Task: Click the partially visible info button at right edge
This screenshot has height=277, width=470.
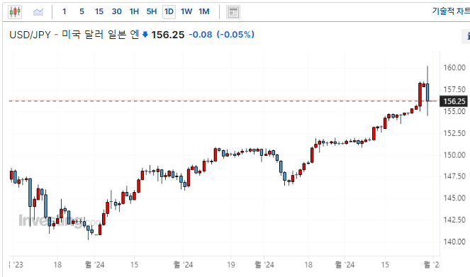Action: pyautogui.click(x=466, y=37)
